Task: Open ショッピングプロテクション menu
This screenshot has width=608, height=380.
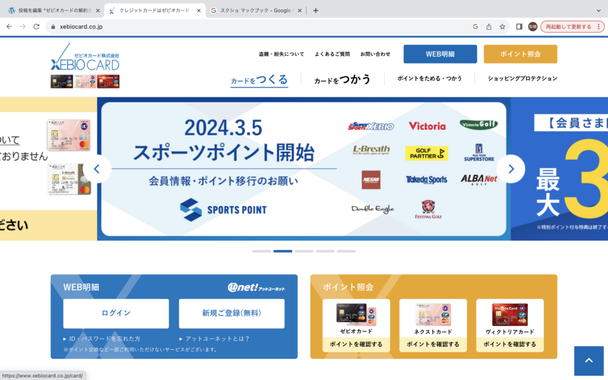Action: click(522, 78)
